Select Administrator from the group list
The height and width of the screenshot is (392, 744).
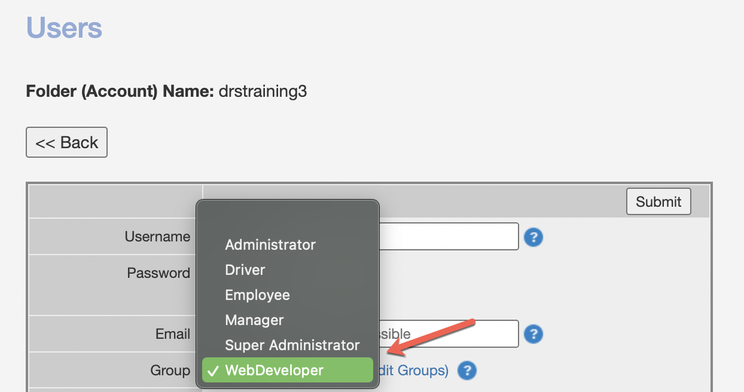pos(270,244)
